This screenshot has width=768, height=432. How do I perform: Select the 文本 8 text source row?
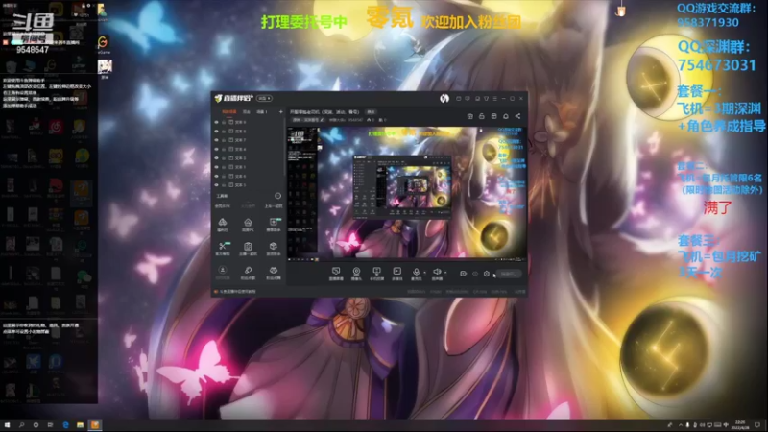point(248,132)
